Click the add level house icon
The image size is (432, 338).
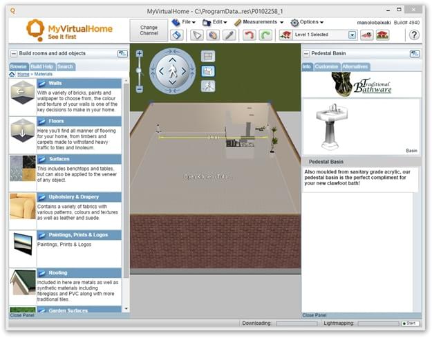point(285,35)
